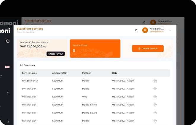
Task: Expand the upper sidebar chevron below the New badge
Action: tap(8, 93)
